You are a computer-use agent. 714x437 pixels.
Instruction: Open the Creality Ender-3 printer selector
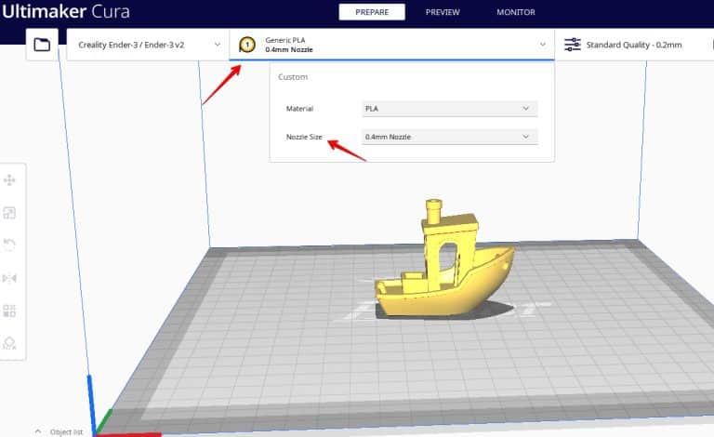pos(148,45)
